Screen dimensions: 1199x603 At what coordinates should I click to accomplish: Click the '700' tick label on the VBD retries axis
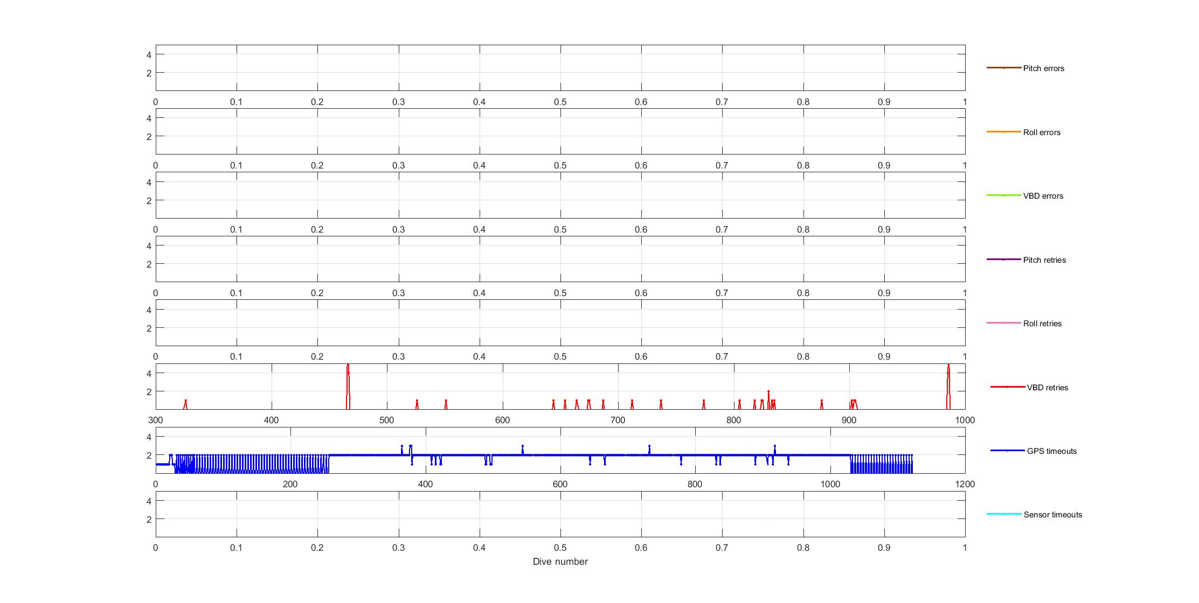coord(618,420)
